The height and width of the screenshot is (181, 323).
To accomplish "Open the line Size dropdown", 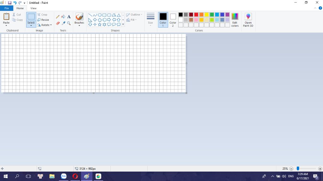I will [x=150, y=20].
